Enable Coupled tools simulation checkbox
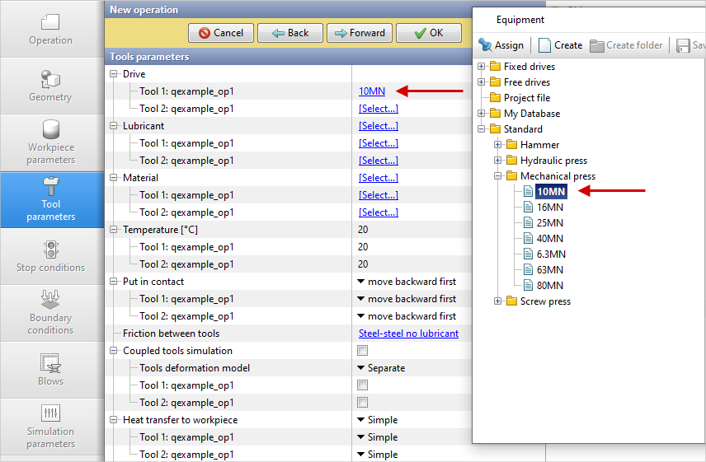The width and height of the screenshot is (706, 462). click(x=363, y=351)
